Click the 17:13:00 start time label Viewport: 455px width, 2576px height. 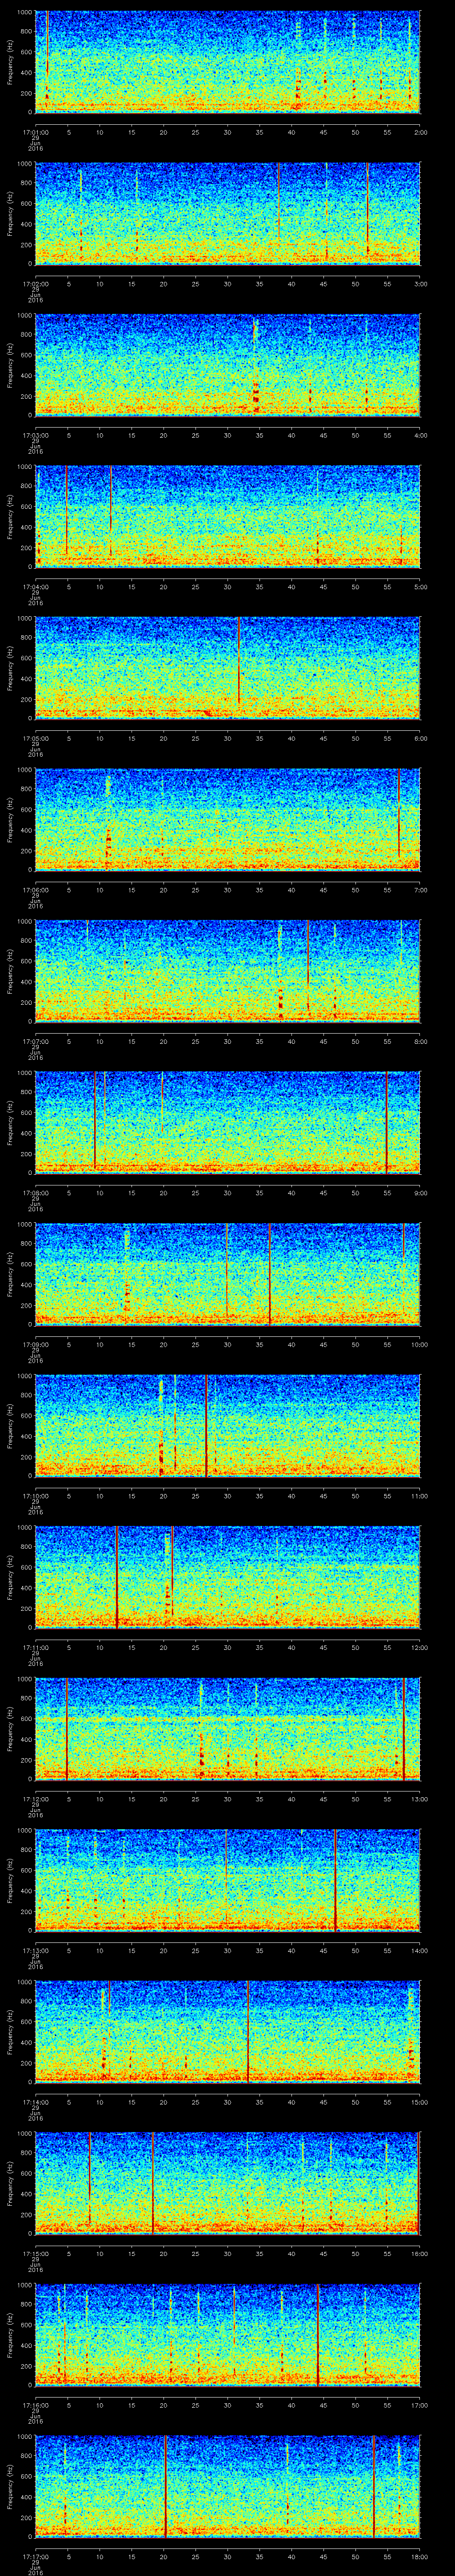pyautogui.click(x=35, y=1950)
